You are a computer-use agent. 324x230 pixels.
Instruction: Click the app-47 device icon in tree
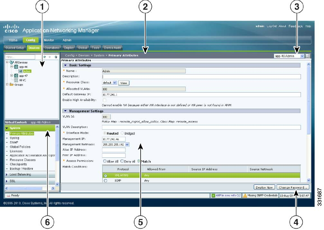[16, 76]
